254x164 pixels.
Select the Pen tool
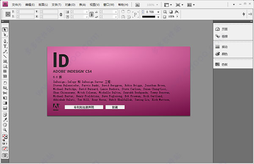(x=5, y=41)
